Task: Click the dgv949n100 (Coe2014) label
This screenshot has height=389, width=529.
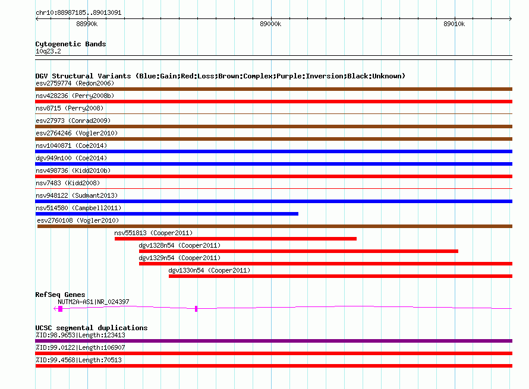Action: point(71,158)
